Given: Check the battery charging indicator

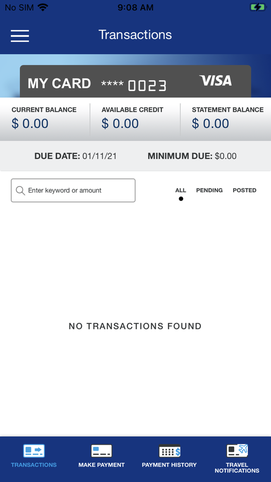Looking at the screenshot, I should click(258, 7).
